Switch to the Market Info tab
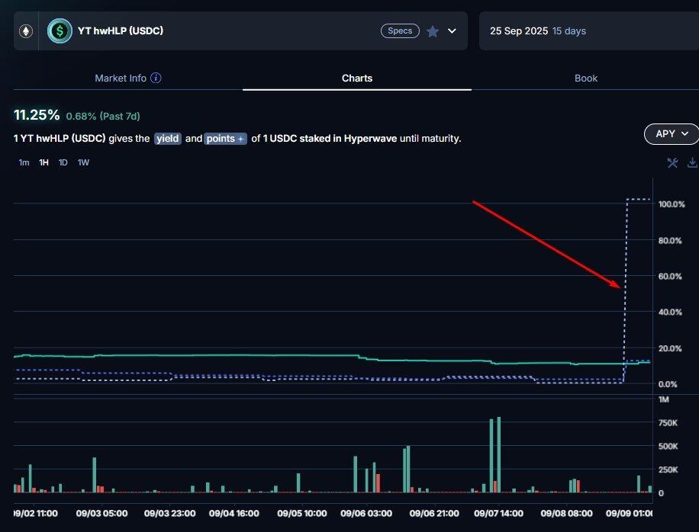This screenshot has width=699, height=532. [x=128, y=78]
